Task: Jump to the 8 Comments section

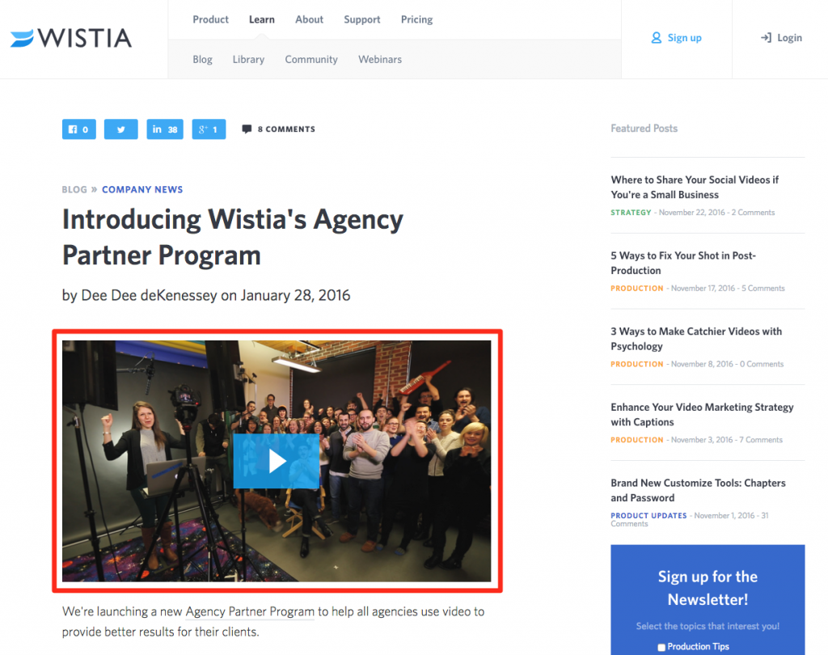Action: [x=286, y=129]
